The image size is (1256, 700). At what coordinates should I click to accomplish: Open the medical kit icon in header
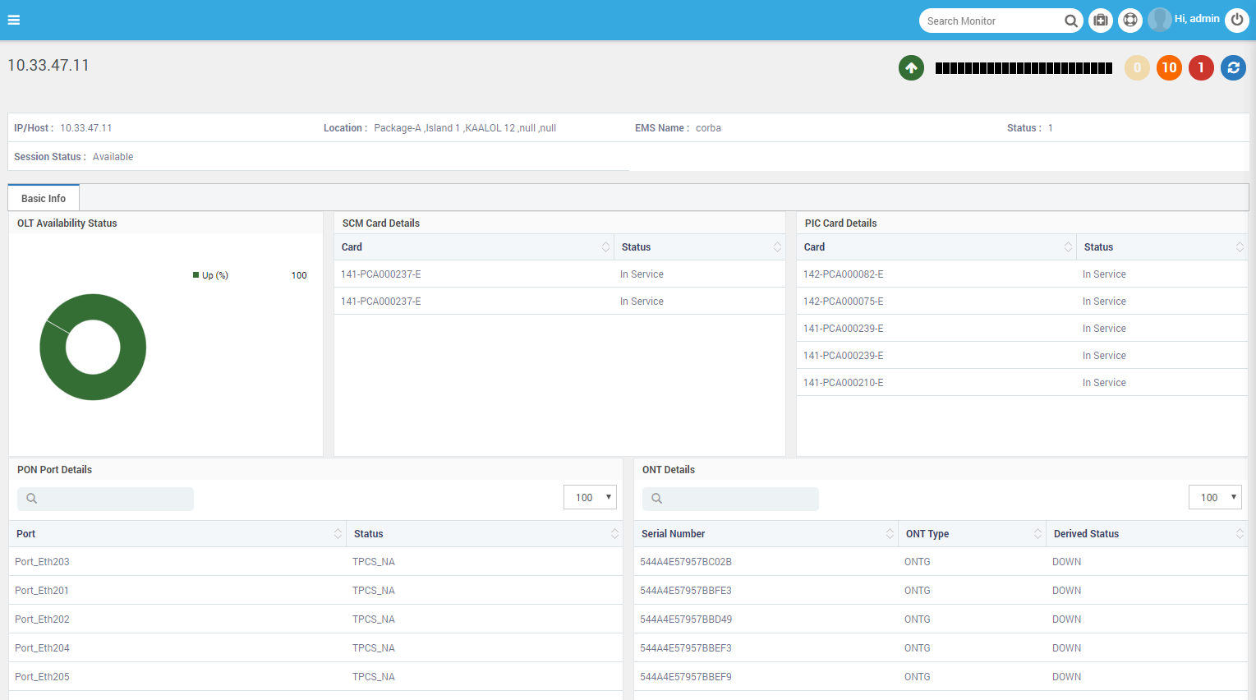[1101, 21]
